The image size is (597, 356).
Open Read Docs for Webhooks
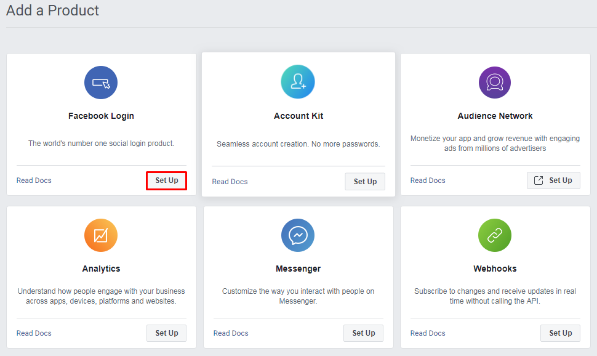[428, 333]
